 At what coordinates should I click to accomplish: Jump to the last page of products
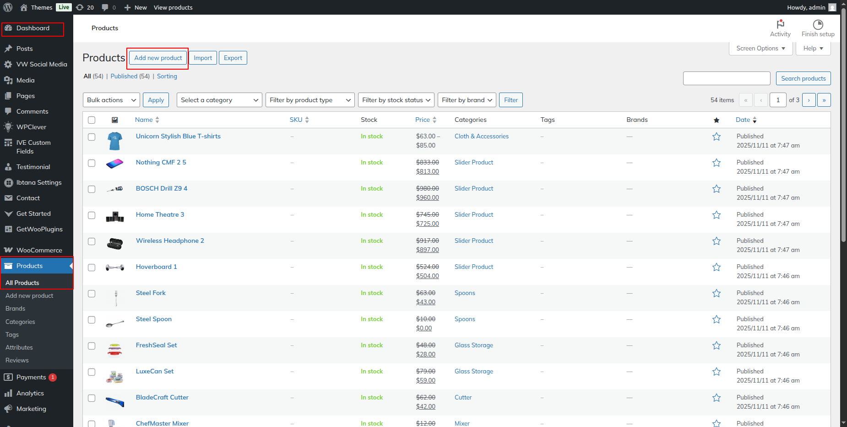[x=824, y=100]
